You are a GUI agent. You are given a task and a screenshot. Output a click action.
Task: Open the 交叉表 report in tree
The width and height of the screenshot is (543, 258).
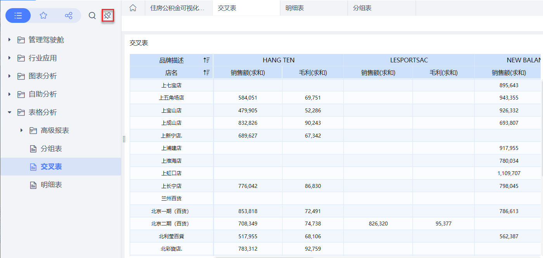[x=51, y=167]
